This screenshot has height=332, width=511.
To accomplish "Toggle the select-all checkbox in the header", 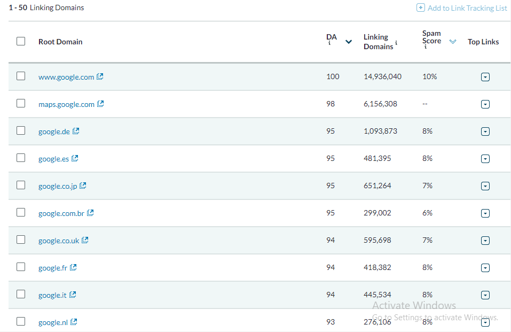I will (21, 41).
